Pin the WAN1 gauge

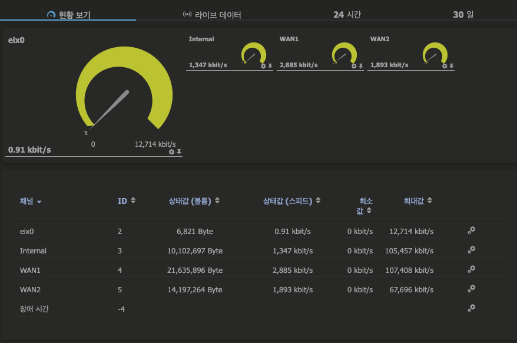point(361,66)
